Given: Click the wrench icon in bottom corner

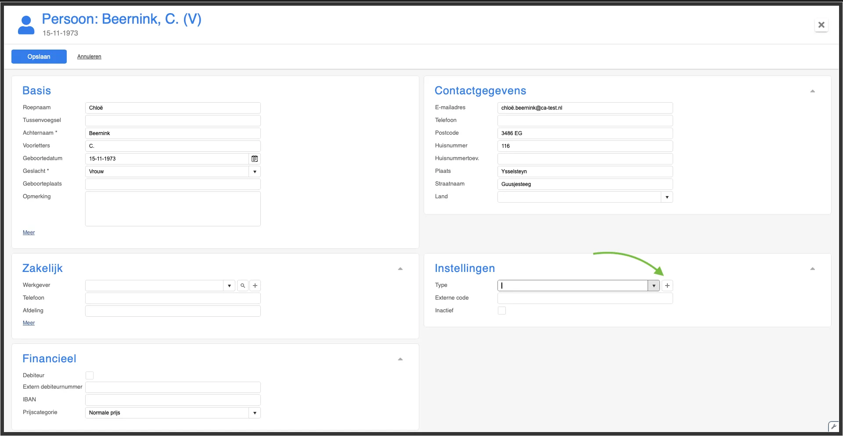Looking at the screenshot, I should 833,426.
